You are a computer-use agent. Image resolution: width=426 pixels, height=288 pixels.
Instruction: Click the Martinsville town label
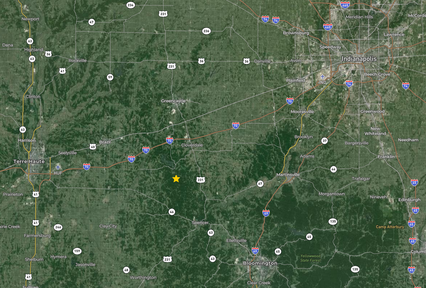[x=288, y=174]
